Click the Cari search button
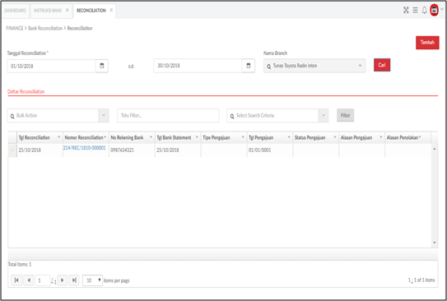The image size is (447, 301). click(382, 65)
